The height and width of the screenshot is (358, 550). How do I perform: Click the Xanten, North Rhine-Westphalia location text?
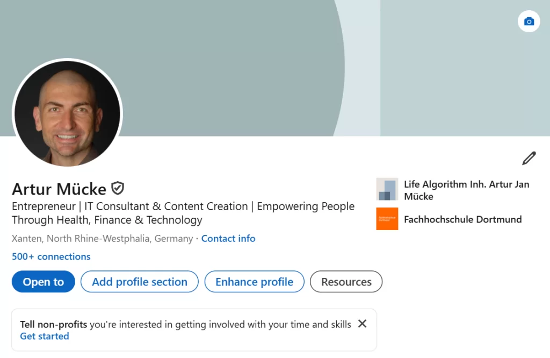point(102,239)
